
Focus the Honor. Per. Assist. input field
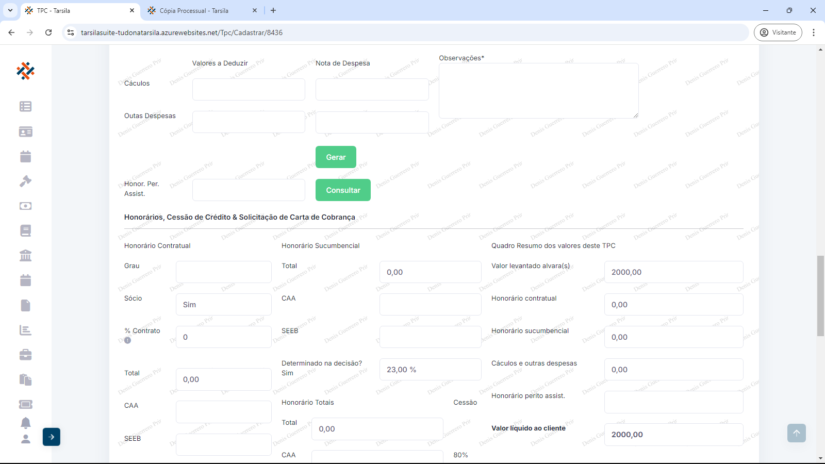(249, 190)
